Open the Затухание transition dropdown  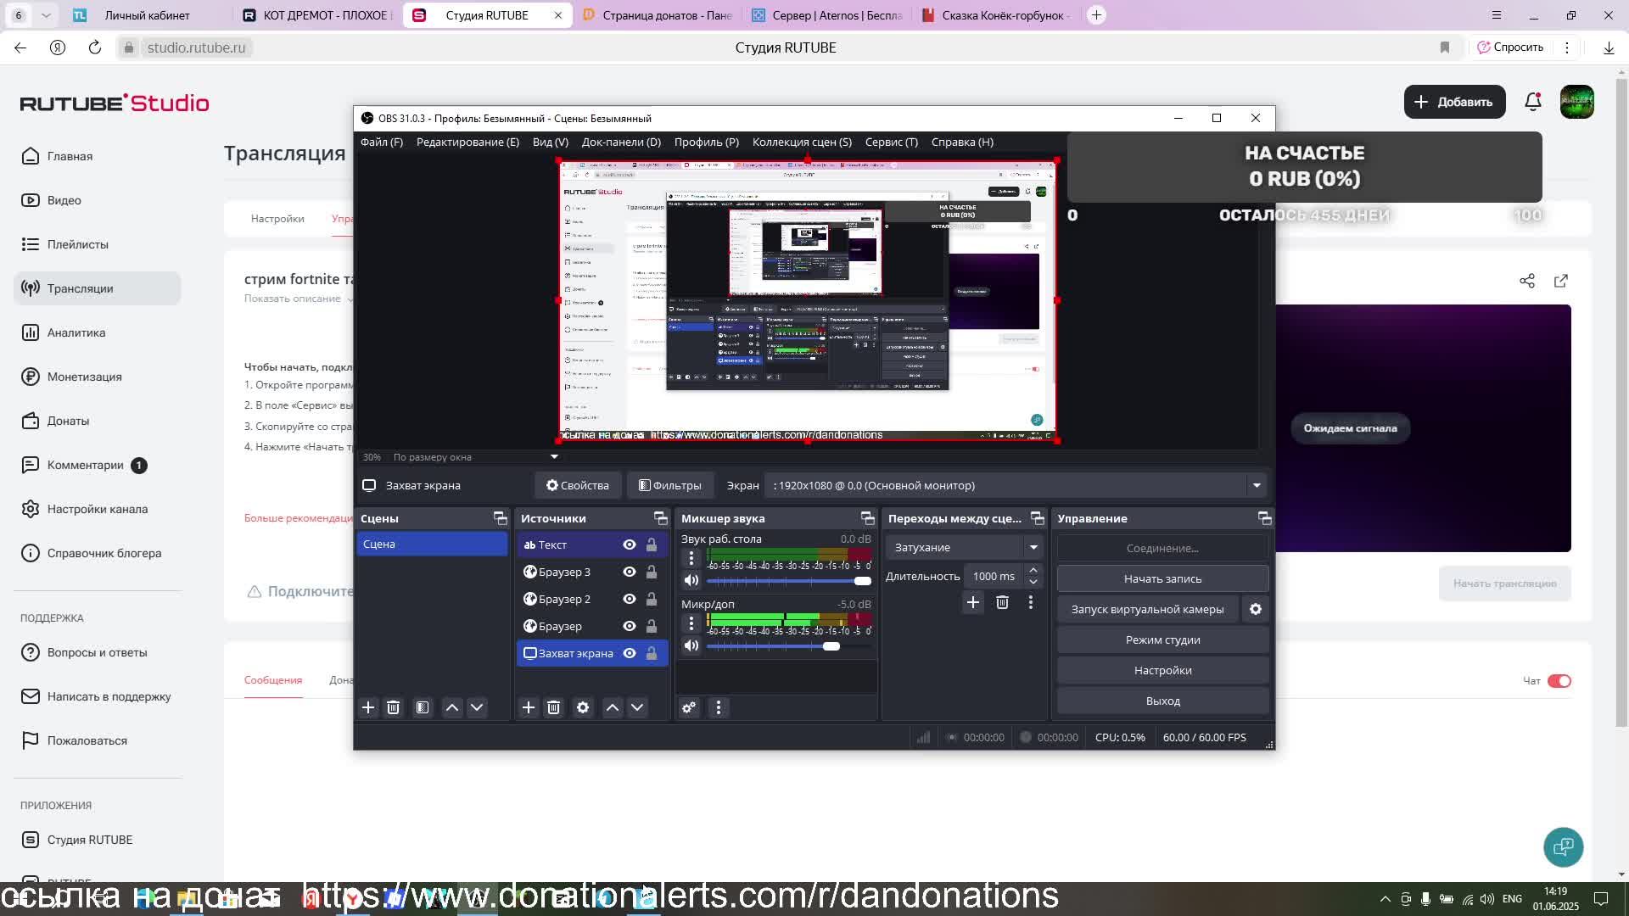965,547
